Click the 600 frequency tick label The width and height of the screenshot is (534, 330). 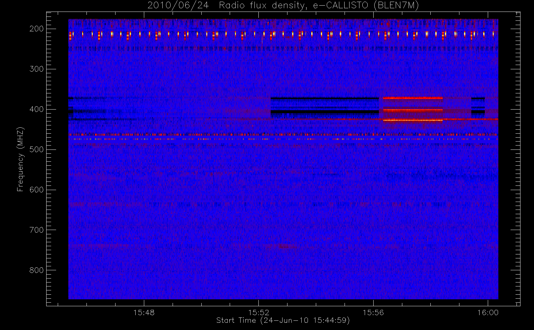37,190
